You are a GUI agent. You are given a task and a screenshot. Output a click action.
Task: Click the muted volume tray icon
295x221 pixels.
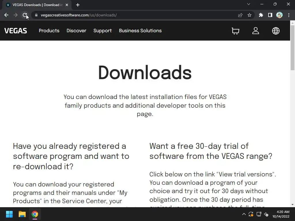click(266, 214)
